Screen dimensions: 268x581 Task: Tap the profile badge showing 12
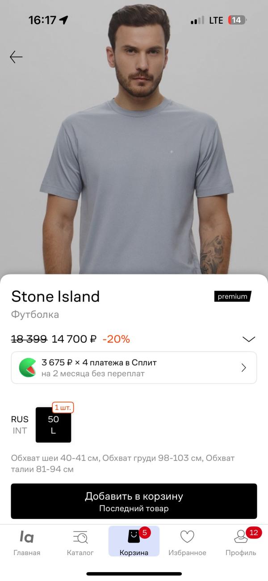[x=253, y=532]
